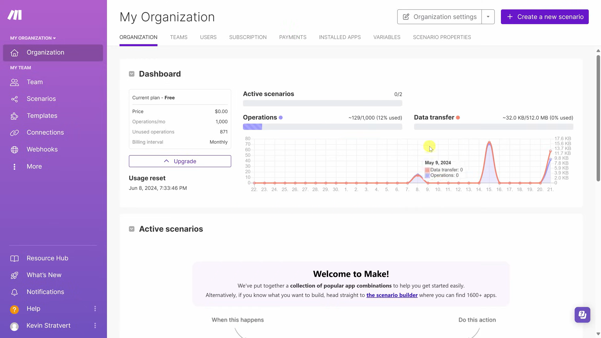The width and height of the screenshot is (601, 338).
Task: Open the Scenarios panel
Action: (41, 99)
